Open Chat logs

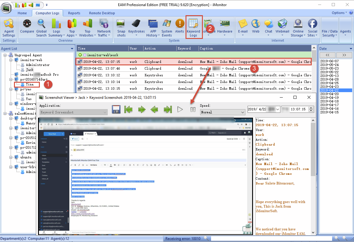click(269, 28)
